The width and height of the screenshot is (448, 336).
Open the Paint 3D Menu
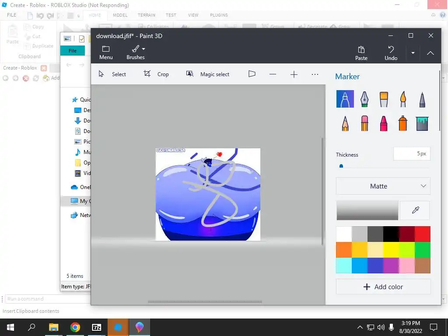[x=106, y=52]
